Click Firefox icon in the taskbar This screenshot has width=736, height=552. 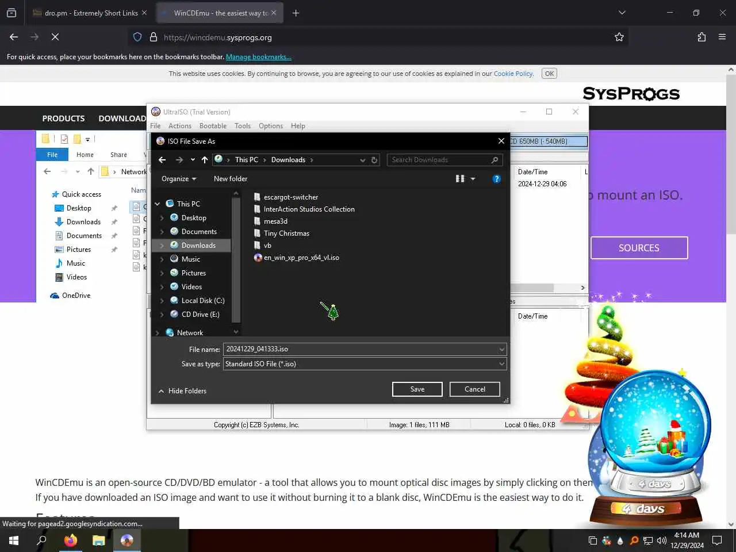tap(71, 540)
